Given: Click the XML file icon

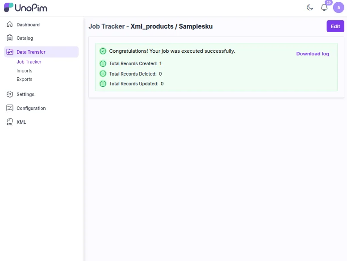Looking at the screenshot, I should point(10,122).
